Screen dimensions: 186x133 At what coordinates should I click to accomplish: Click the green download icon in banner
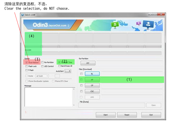click(x=115, y=25)
